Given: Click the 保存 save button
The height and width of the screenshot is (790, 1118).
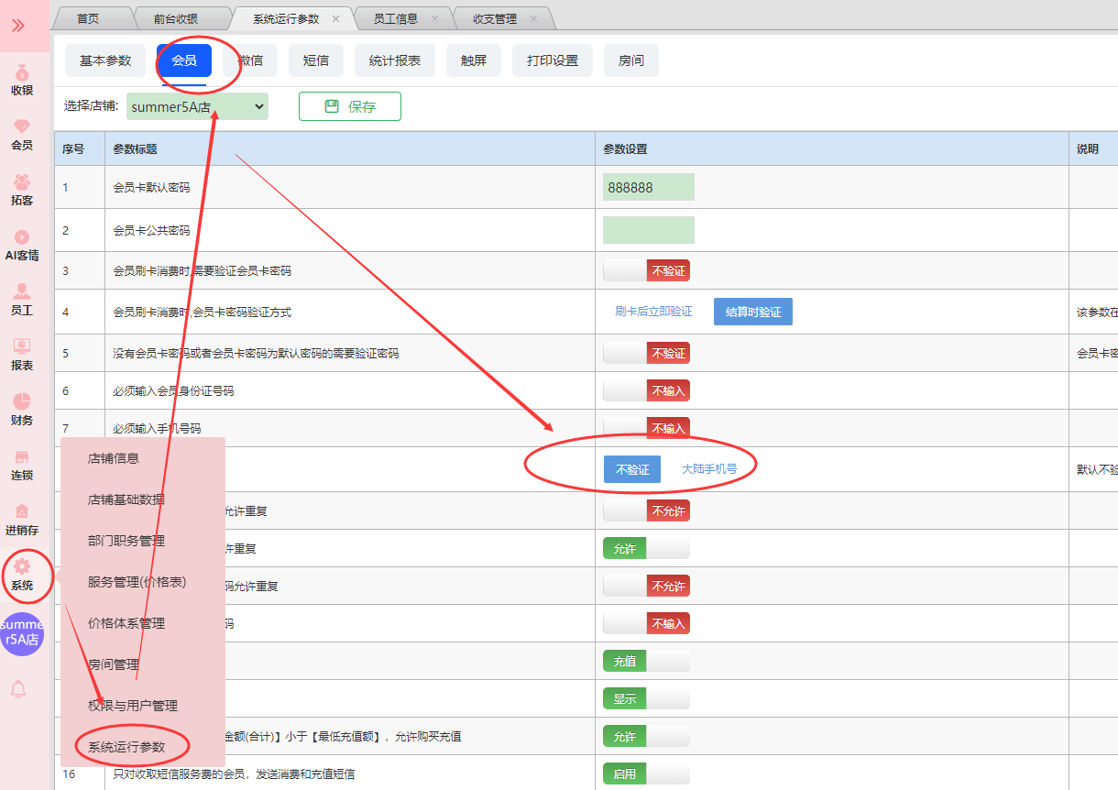Looking at the screenshot, I should (350, 106).
